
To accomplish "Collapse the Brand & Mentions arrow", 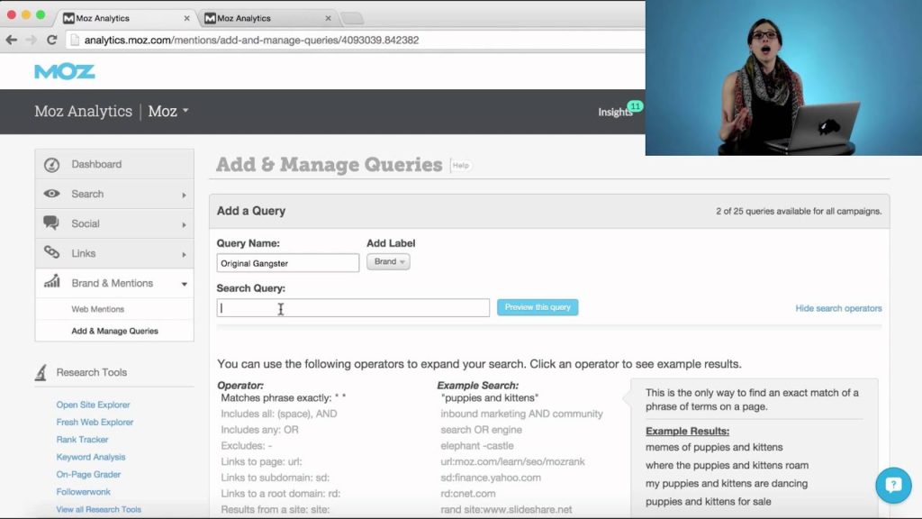I will [184, 284].
